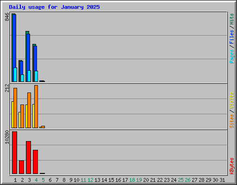This screenshot has height=185, width=237.
Task: Click the KBytes legend label
Action: tap(231, 166)
